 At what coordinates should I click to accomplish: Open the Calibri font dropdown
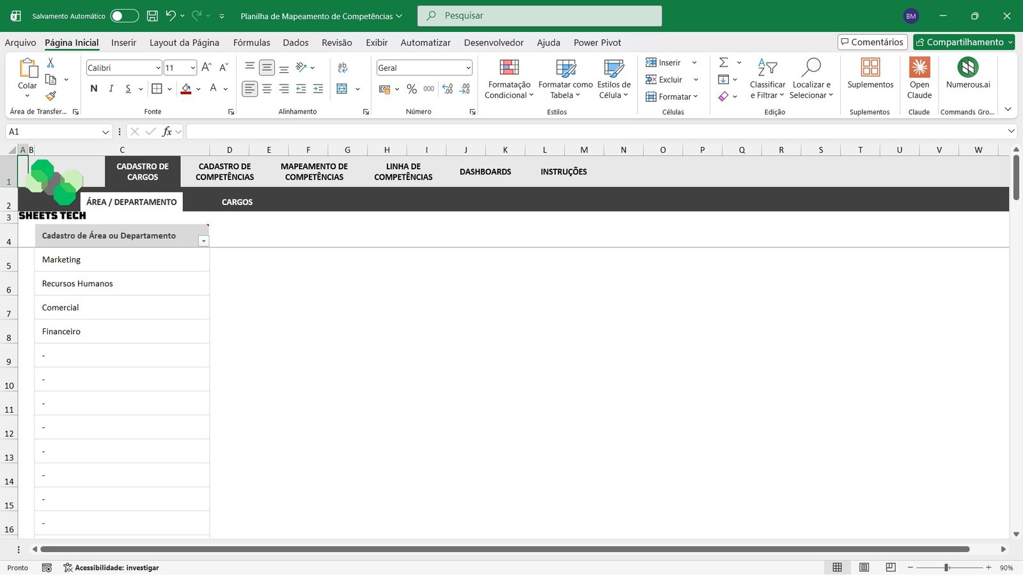coord(157,67)
